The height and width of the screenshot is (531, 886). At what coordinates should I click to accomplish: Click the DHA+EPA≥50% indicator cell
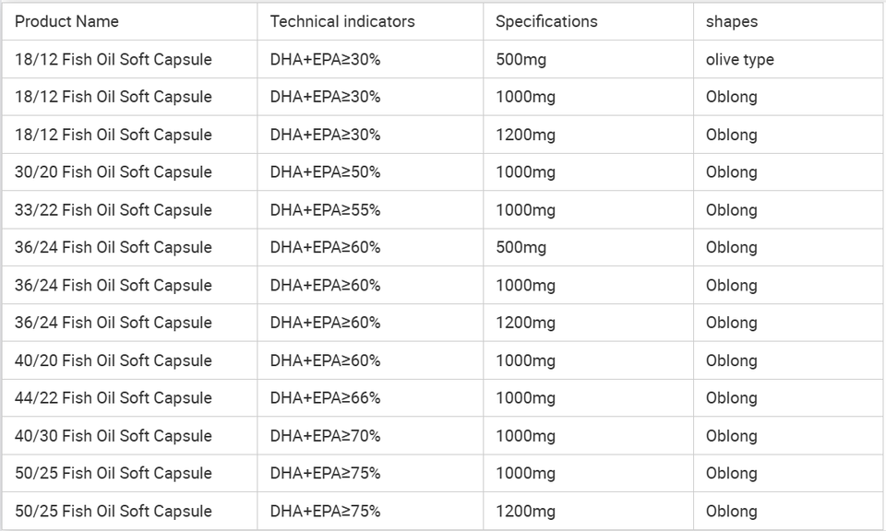click(325, 172)
